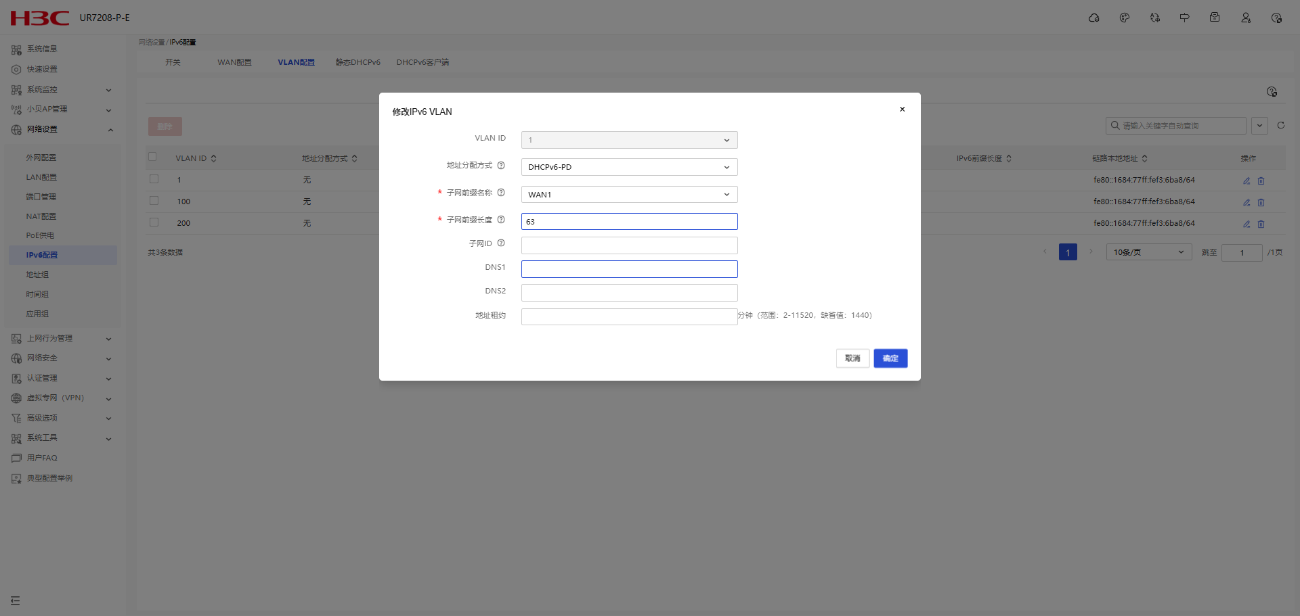
Task: Click the delete icon for VLAN 200 row
Action: (1261, 224)
